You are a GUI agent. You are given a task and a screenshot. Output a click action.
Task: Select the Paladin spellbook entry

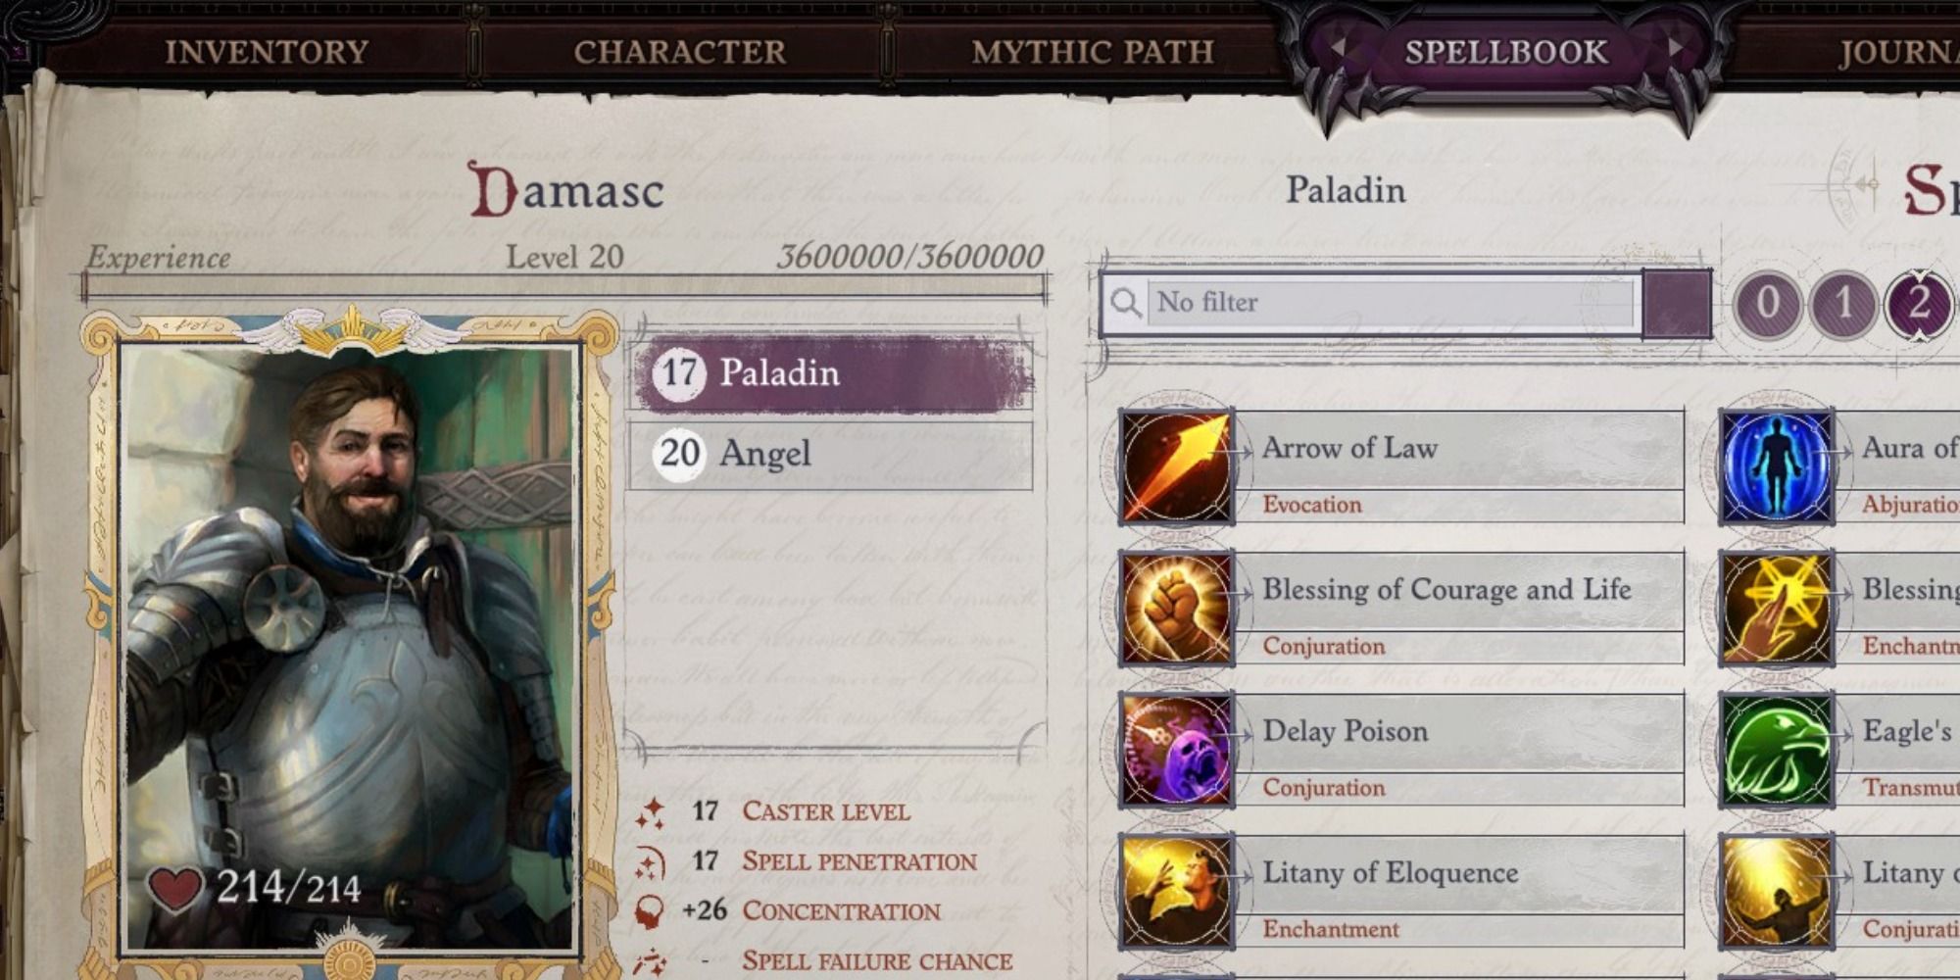coord(831,373)
